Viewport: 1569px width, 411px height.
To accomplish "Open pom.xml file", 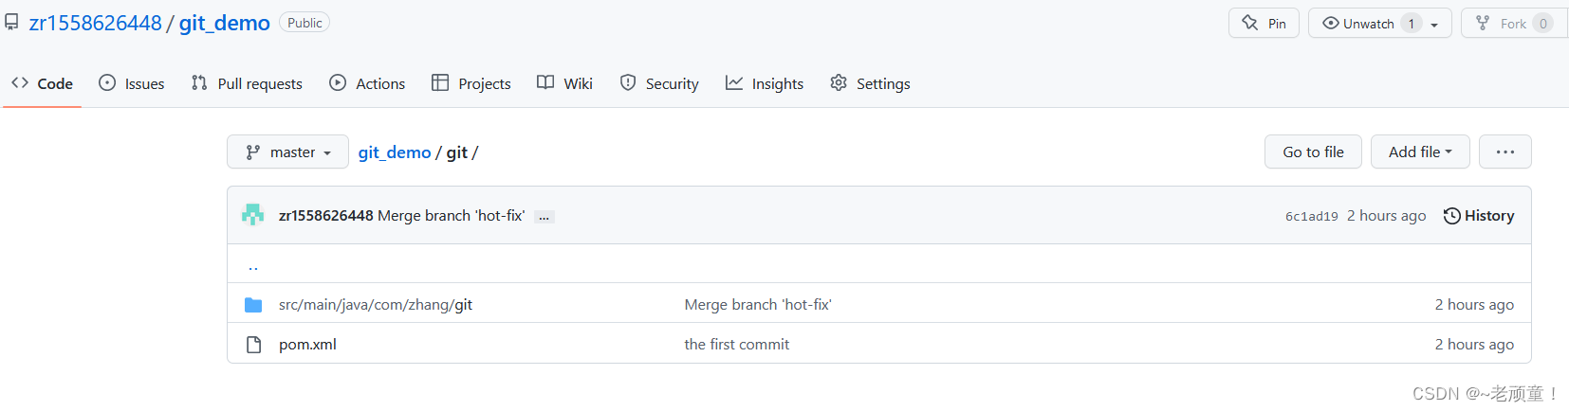I will pyautogui.click(x=307, y=345).
